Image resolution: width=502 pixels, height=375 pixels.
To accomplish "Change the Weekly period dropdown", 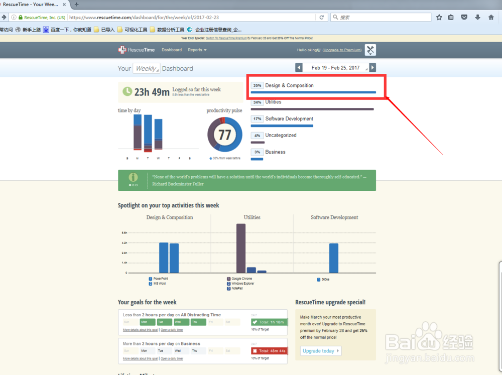I will [146, 68].
